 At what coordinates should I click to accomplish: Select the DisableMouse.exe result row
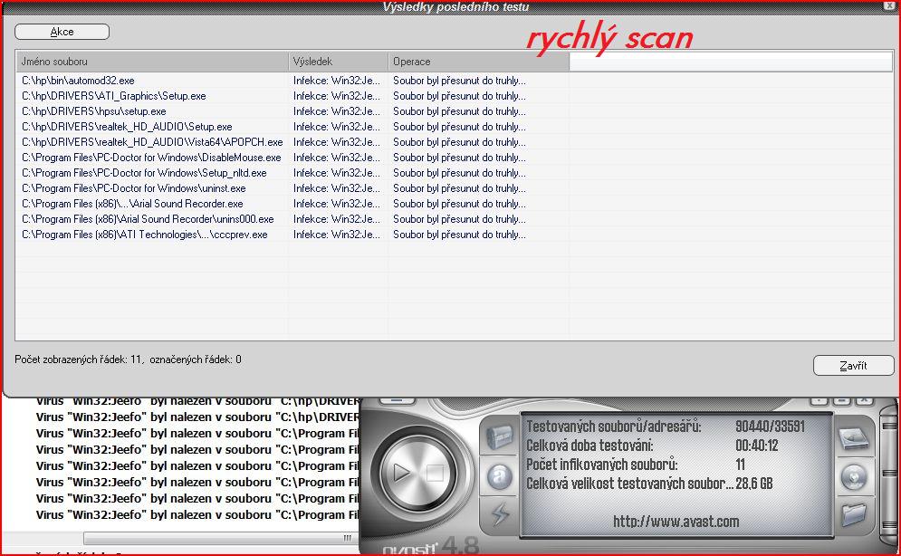(151, 158)
